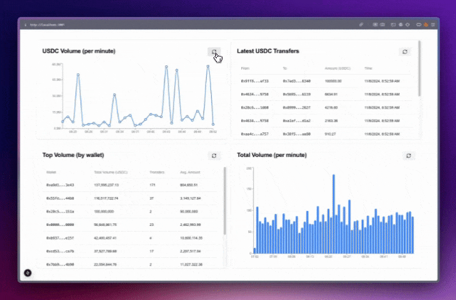Select recipient address 0x38f5...aa90
This screenshot has width=456, height=300.
296,134
